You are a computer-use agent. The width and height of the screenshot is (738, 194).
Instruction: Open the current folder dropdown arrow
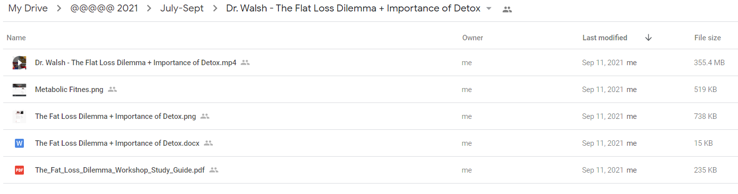point(489,9)
